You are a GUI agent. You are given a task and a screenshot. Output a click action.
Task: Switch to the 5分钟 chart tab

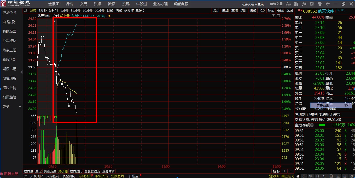(64, 10)
